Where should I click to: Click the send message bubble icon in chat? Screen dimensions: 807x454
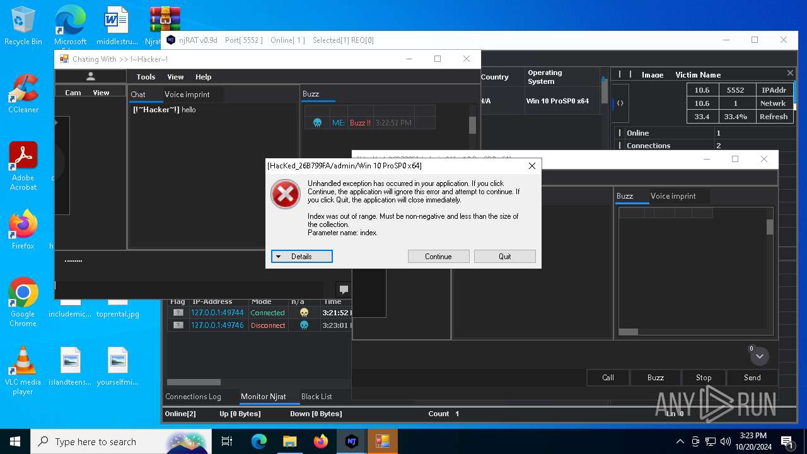(344, 289)
